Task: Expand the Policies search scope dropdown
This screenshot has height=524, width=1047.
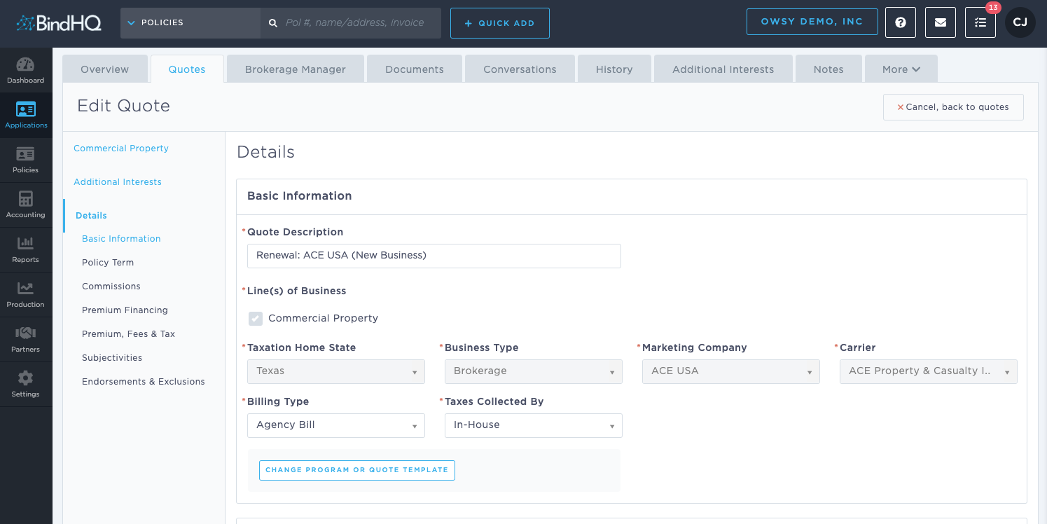Action: (x=190, y=23)
